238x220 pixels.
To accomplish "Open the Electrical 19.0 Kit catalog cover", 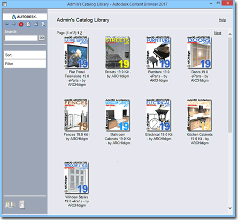I will tap(158, 115).
